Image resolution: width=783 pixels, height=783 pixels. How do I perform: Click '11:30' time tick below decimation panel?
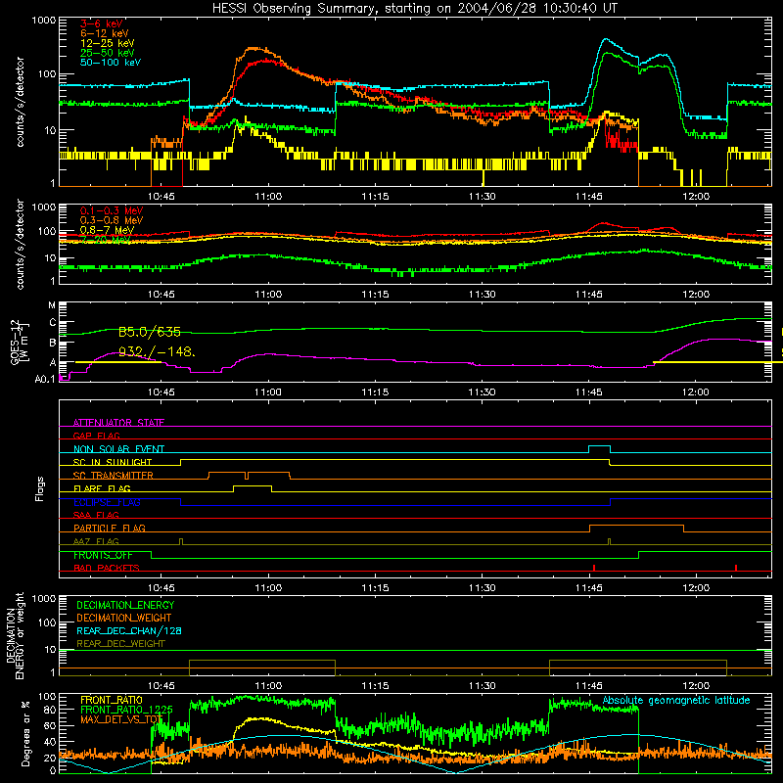click(x=482, y=686)
